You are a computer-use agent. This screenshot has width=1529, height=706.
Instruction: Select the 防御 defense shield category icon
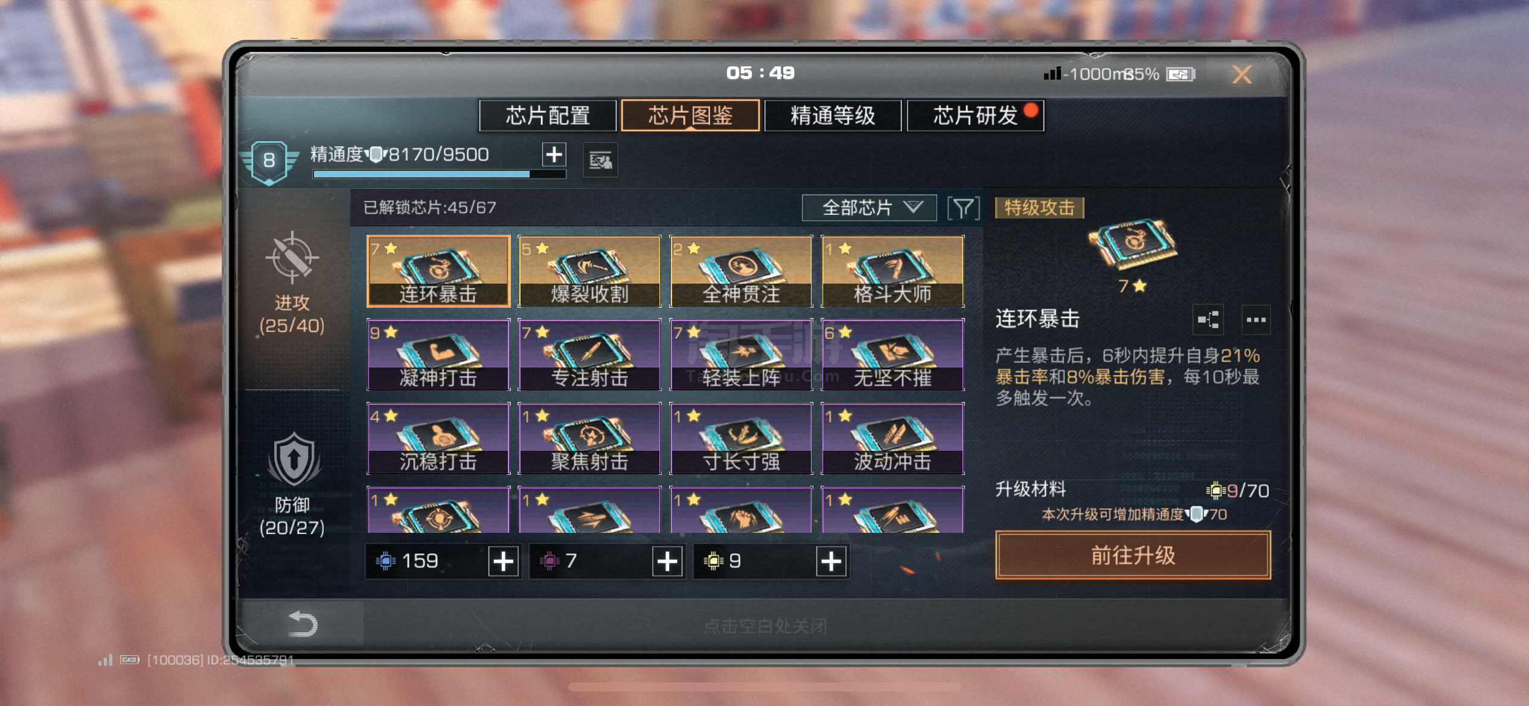pos(293,459)
